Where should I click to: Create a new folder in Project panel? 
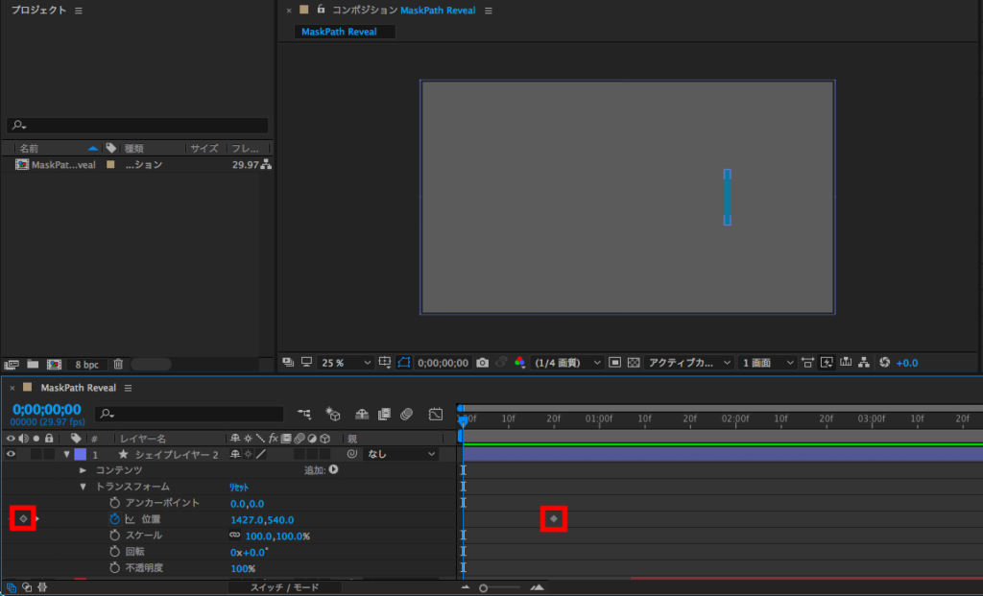click(33, 365)
